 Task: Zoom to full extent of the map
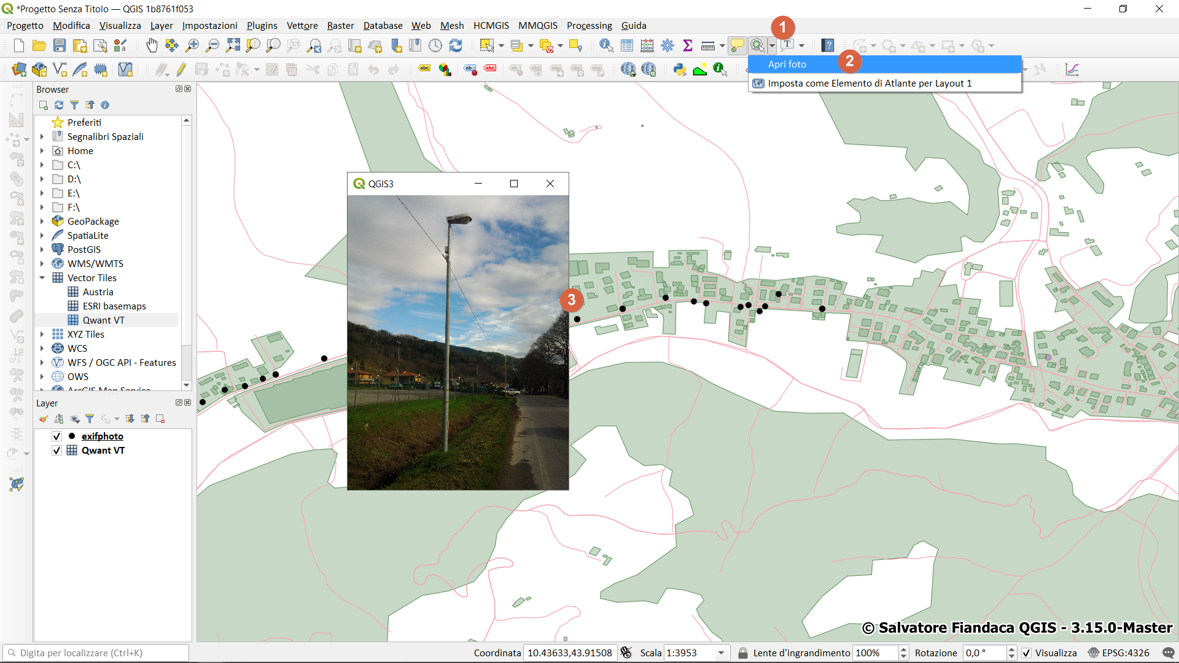point(233,45)
